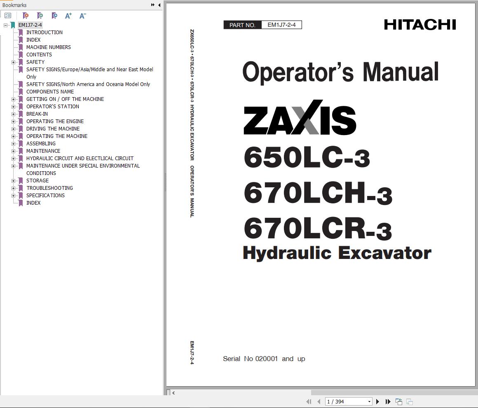The image size is (478, 408).
Task: Expand the OPERATING THE MACHINE bookmark
Action: [14, 136]
